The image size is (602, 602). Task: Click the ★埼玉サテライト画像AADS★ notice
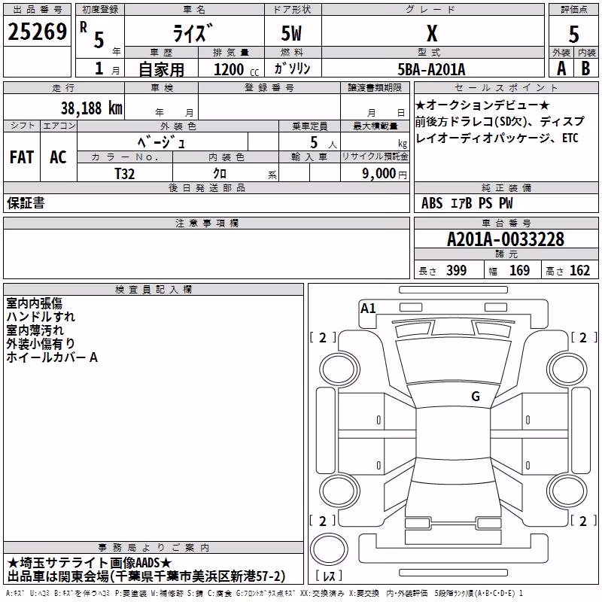point(89,563)
